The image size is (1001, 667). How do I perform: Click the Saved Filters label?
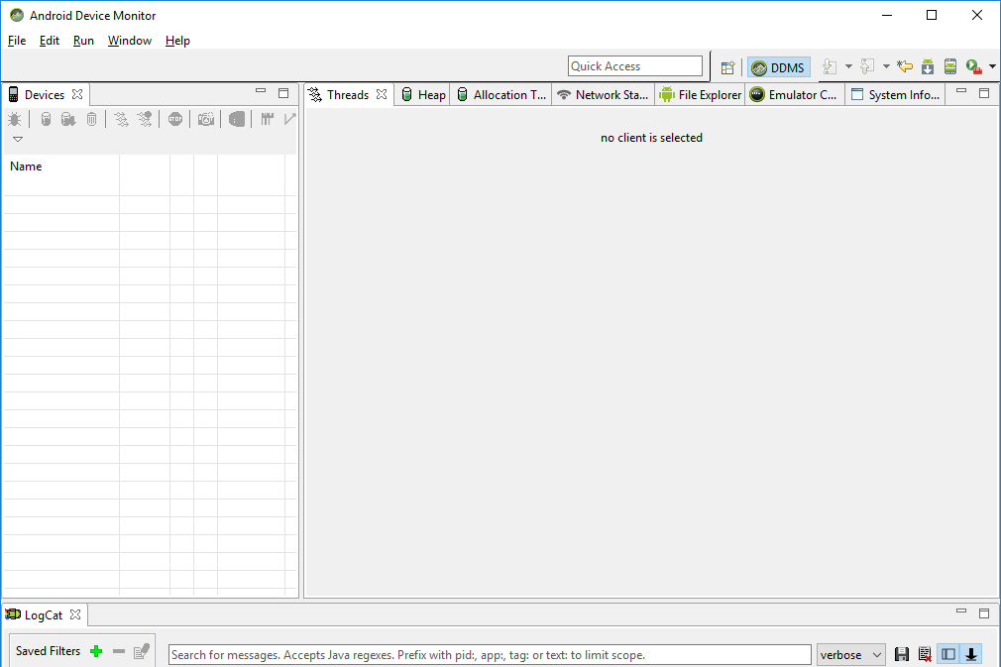tap(48, 651)
